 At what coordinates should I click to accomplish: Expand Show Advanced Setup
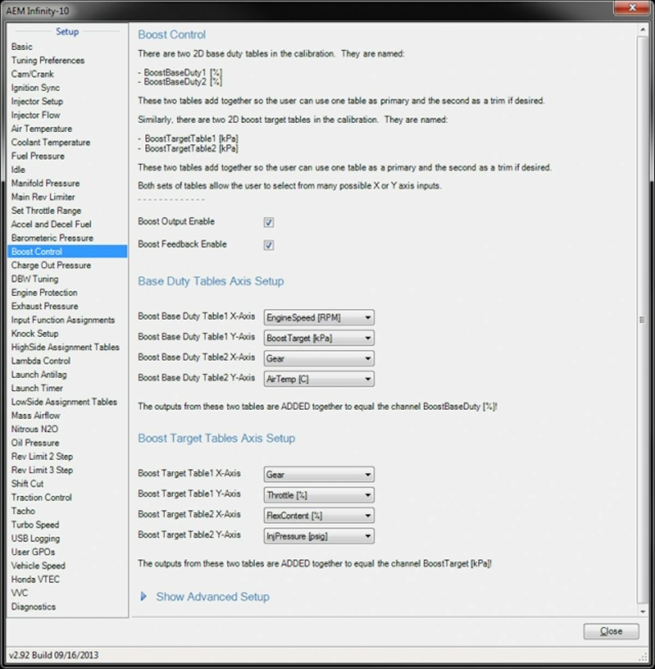click(x=212, y=596)
